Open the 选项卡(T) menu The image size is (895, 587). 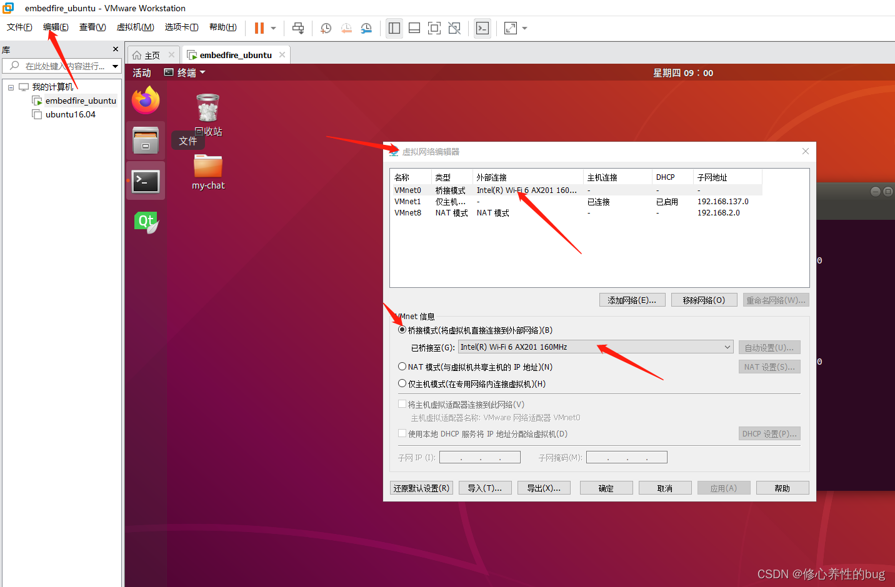point(181,27)
